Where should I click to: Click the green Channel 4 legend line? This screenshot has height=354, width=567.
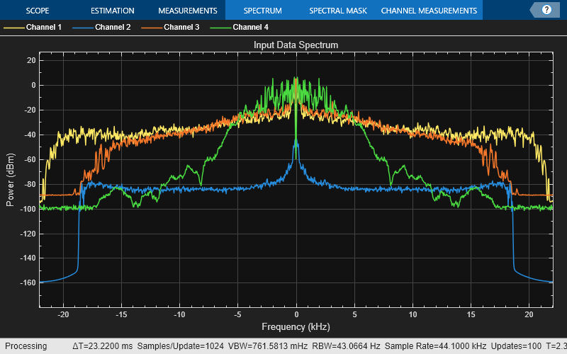tap(220, 28)
